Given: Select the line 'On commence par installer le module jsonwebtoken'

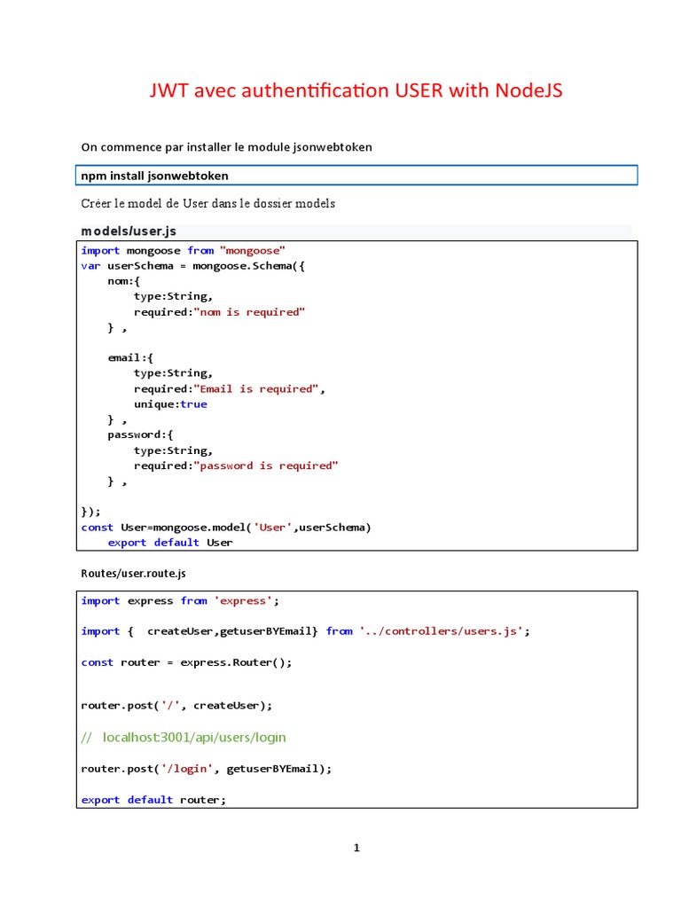Looking at the screenshot, I should (x=226, y=147).
